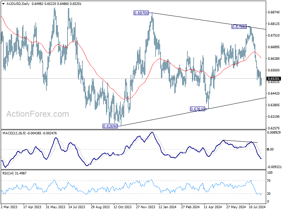
Task: Select the RSI 30 level label
Action: tap(269, 194)
